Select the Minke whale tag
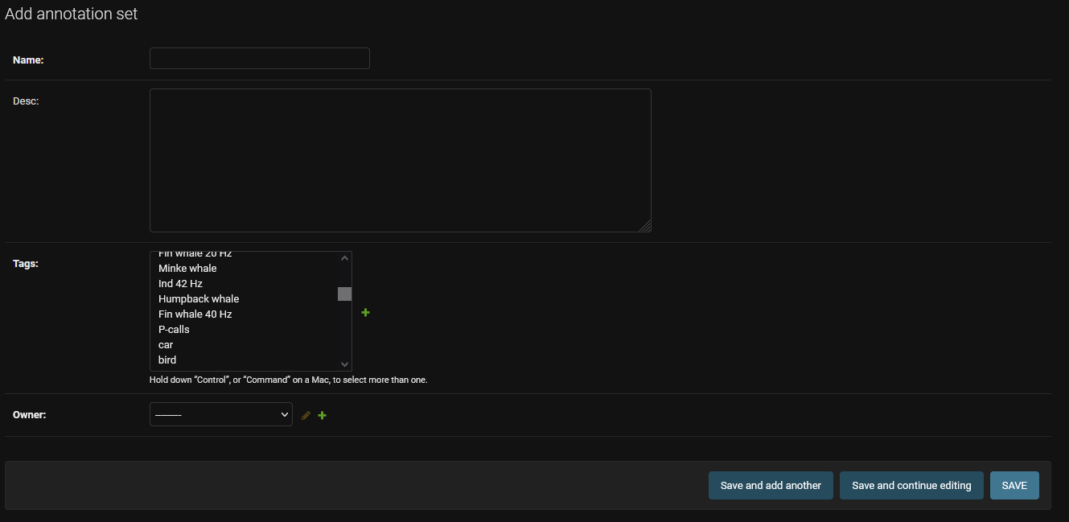Image resolution: width=1069 pixels, height=522 pixels. click(x=187, y=268)
